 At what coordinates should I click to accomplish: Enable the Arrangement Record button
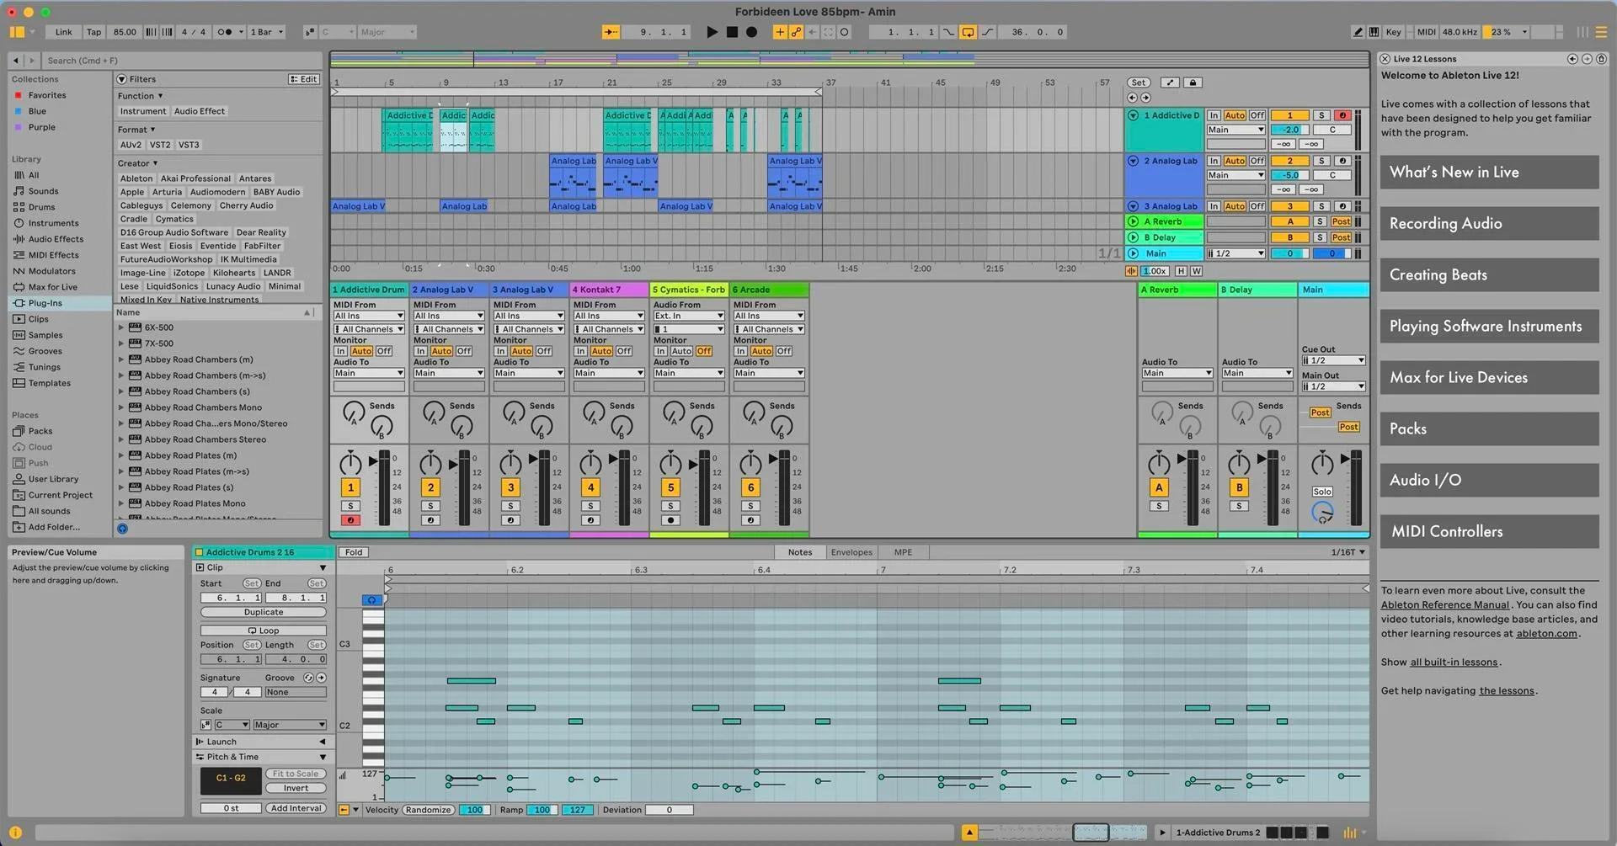tap(752, 32)
